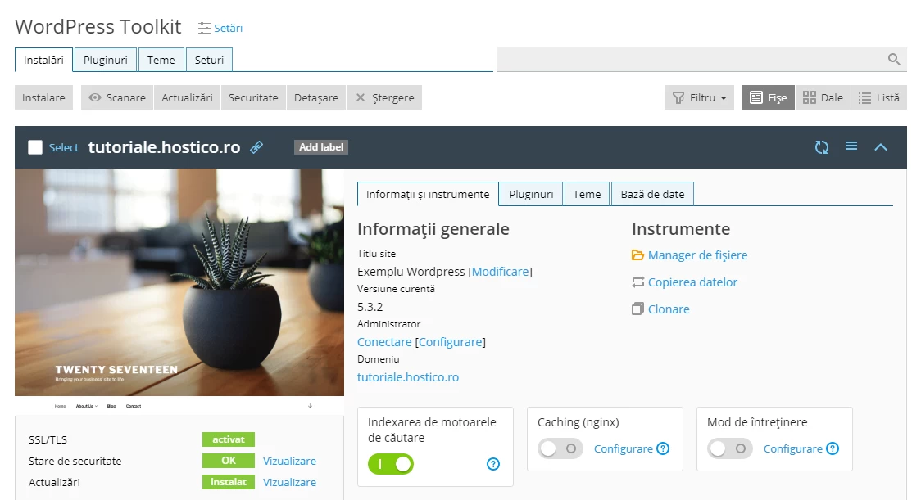
Task: Open WordPress Toolkit Setări
Action: pos(220,28)
